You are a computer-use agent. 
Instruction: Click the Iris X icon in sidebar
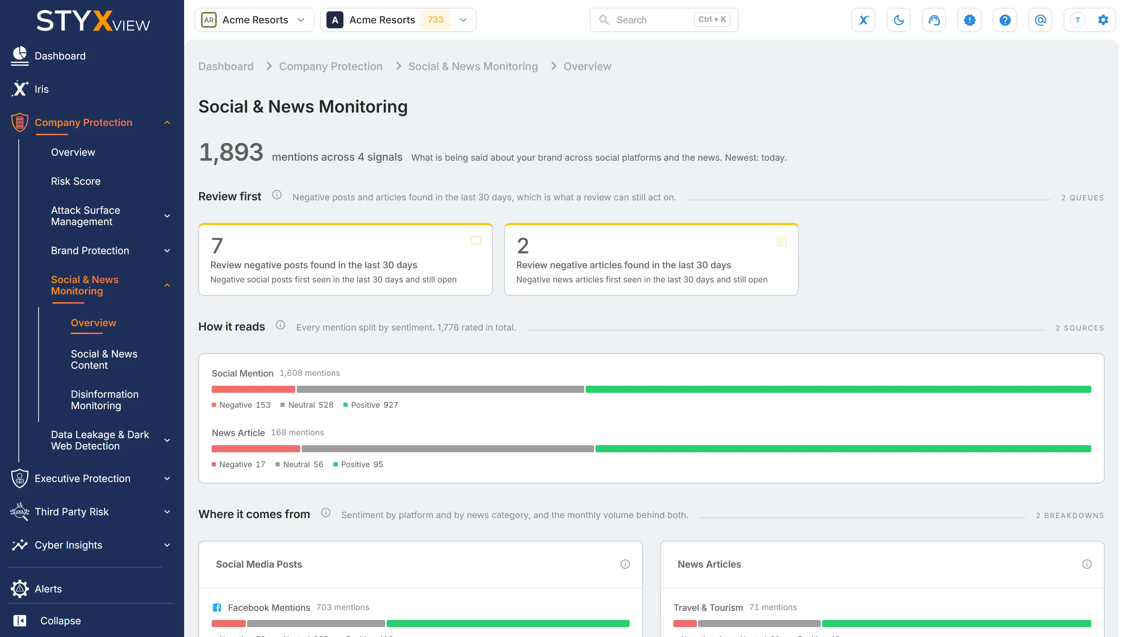(x=20, y=89)
